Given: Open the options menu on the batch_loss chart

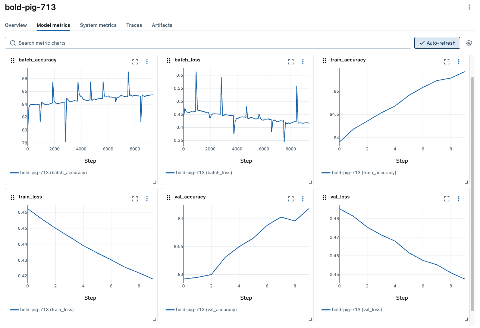Looking at the screenshot, I should coord(302,61).
